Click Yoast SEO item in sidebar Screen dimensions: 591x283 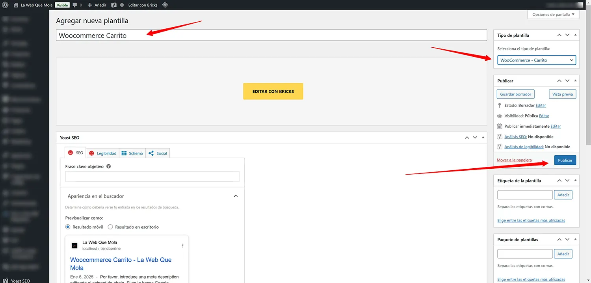[20, 281]
